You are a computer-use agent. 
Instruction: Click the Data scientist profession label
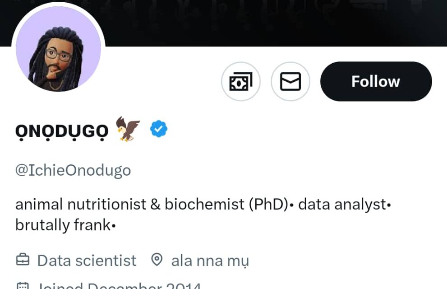point(87,261)
